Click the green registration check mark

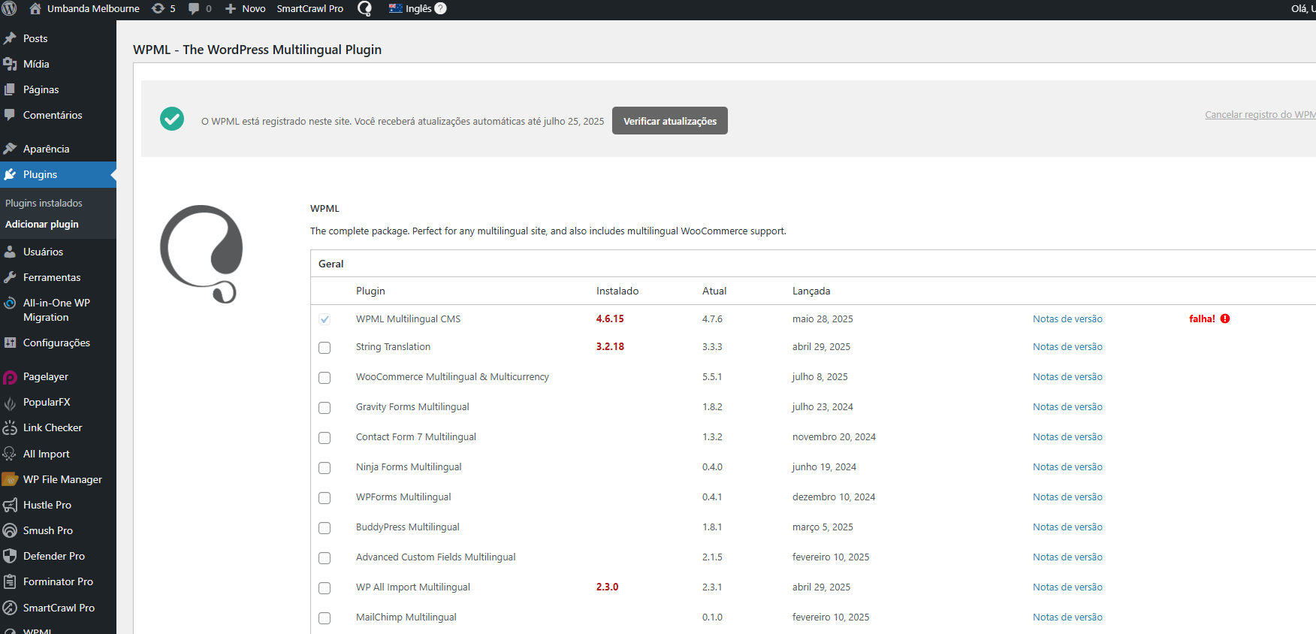click(x=172, y=119)
